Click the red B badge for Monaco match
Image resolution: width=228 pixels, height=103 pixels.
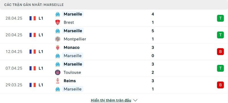tap(220, 52)
